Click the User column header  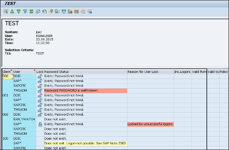(24, 72)
